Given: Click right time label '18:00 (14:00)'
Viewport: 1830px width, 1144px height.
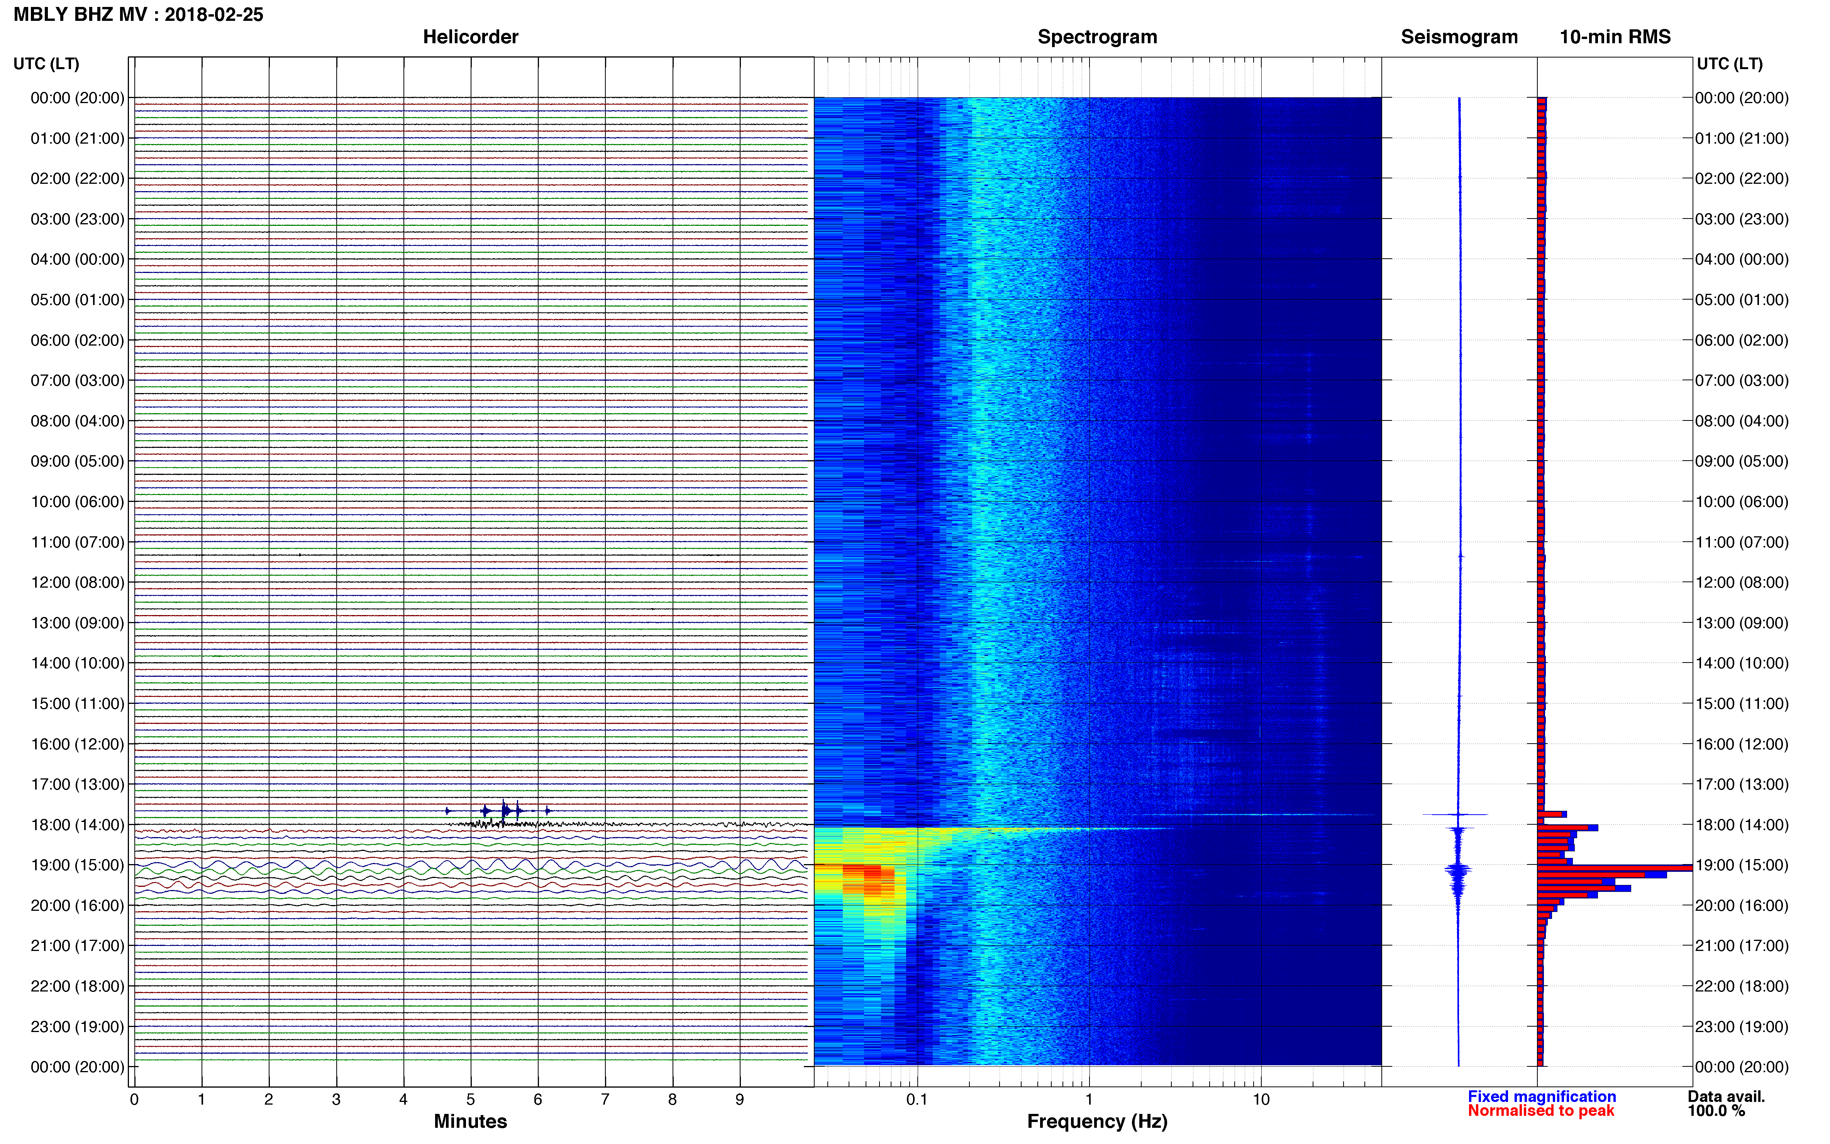Looking at the screenshot, I should click(x=1742, y=825).
